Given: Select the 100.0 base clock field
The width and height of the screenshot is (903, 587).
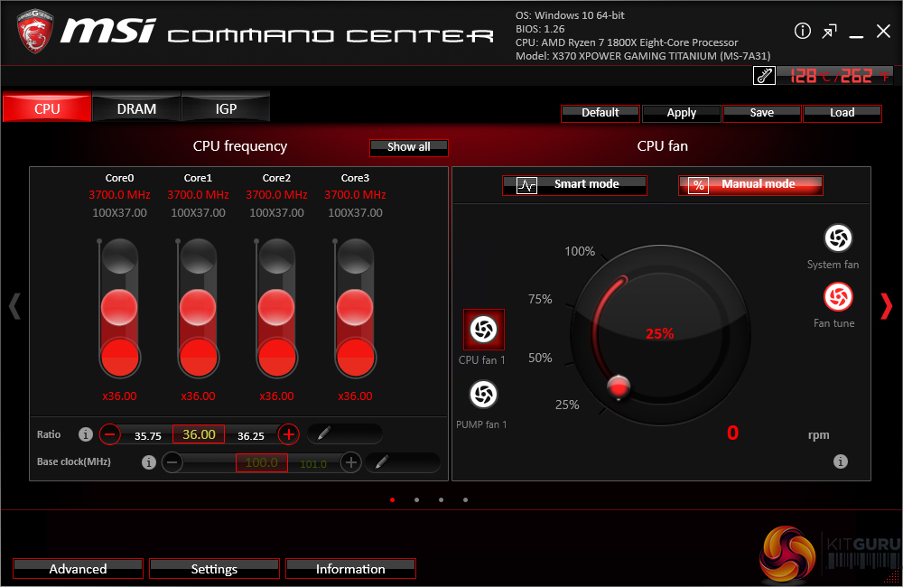Looking at the screenshot, I should [x=262, y=462].
